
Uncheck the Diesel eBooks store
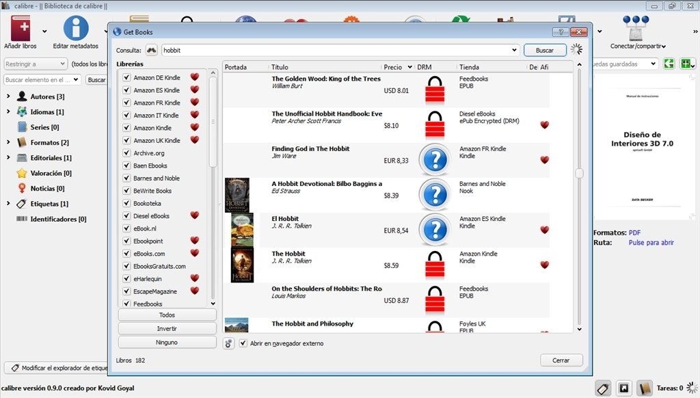126,215
